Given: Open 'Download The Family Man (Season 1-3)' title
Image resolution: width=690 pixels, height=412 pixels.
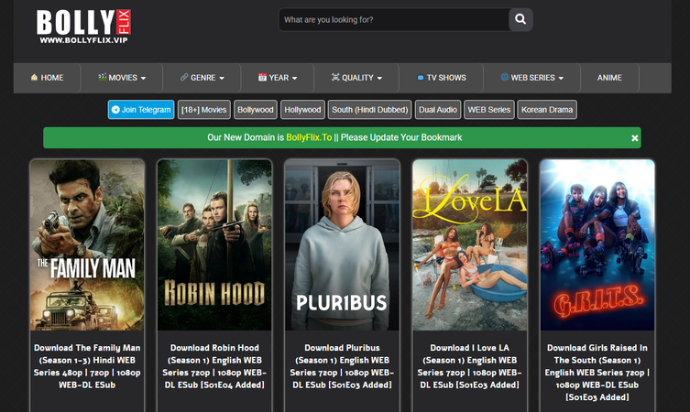Looking at the screenshot, I should [x=87, y=366].
